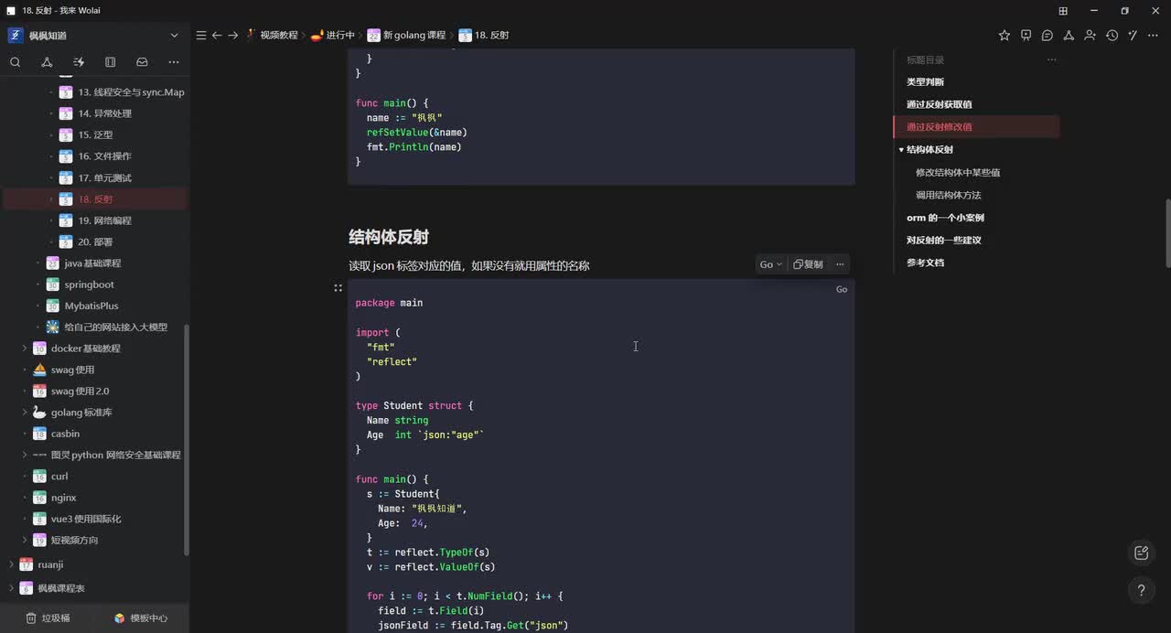Open java基础课程 page
1171x633 pixels.
tap(92, 263)
